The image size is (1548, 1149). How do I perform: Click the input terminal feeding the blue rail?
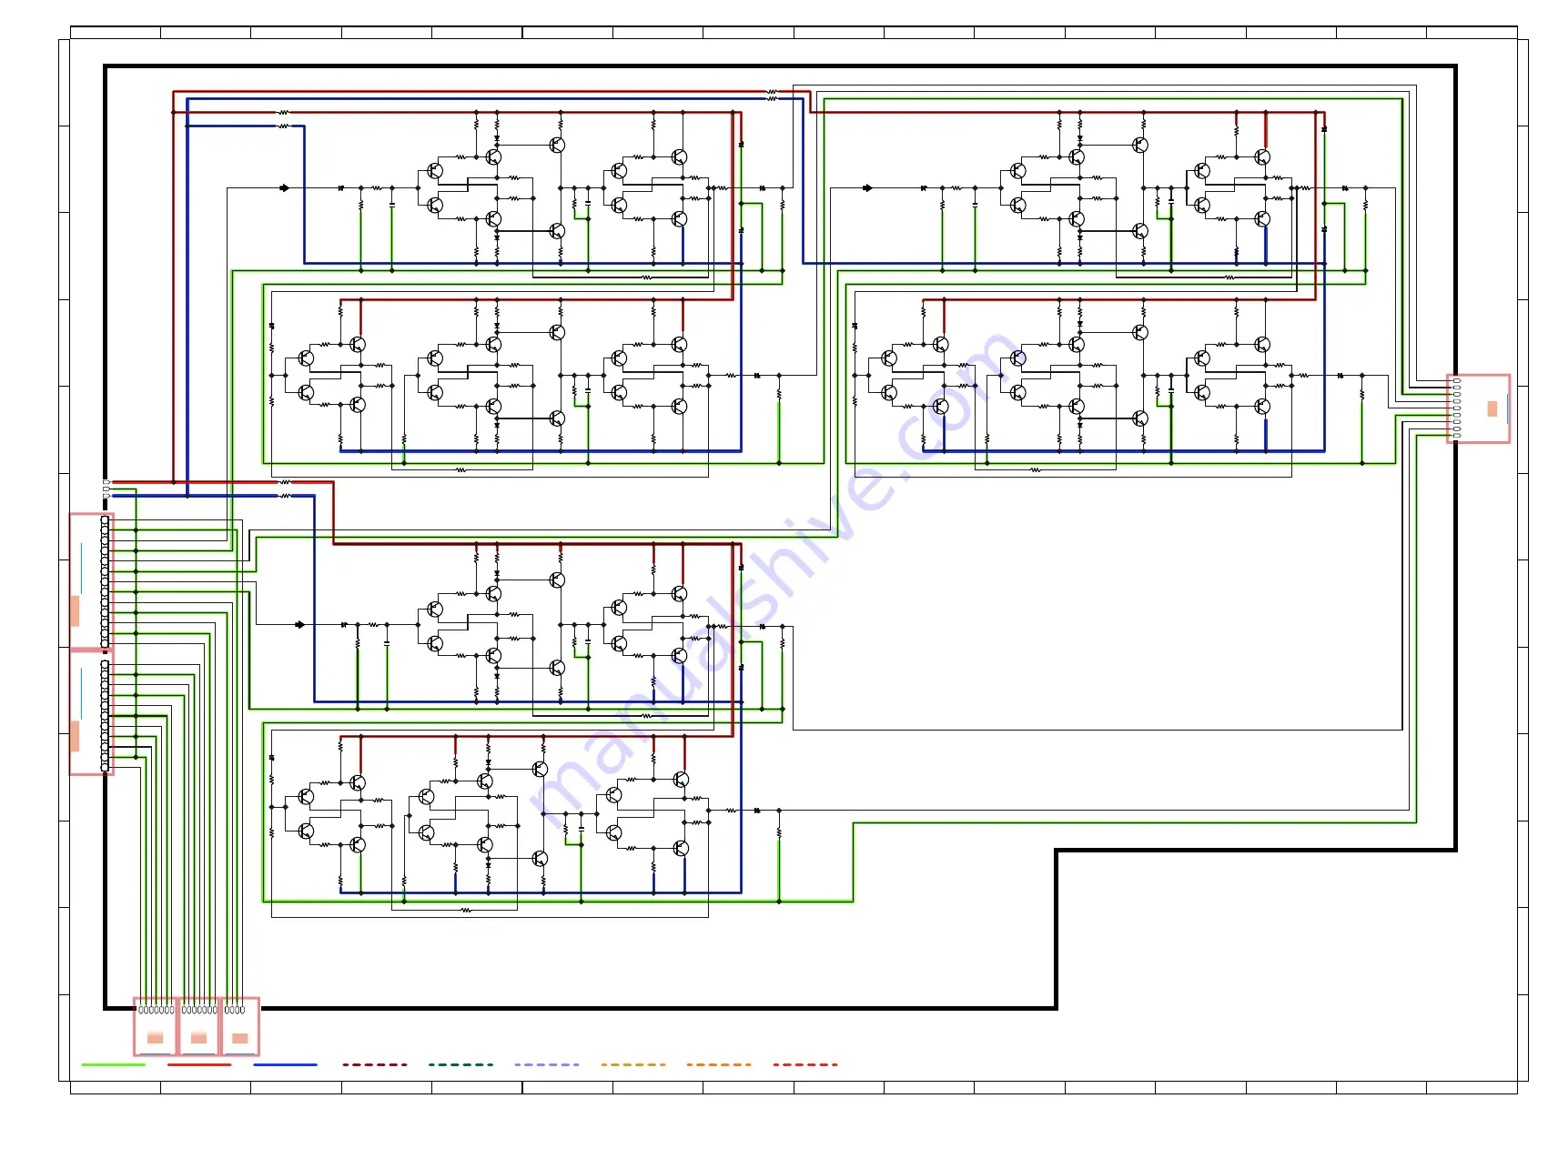(106, 496)
